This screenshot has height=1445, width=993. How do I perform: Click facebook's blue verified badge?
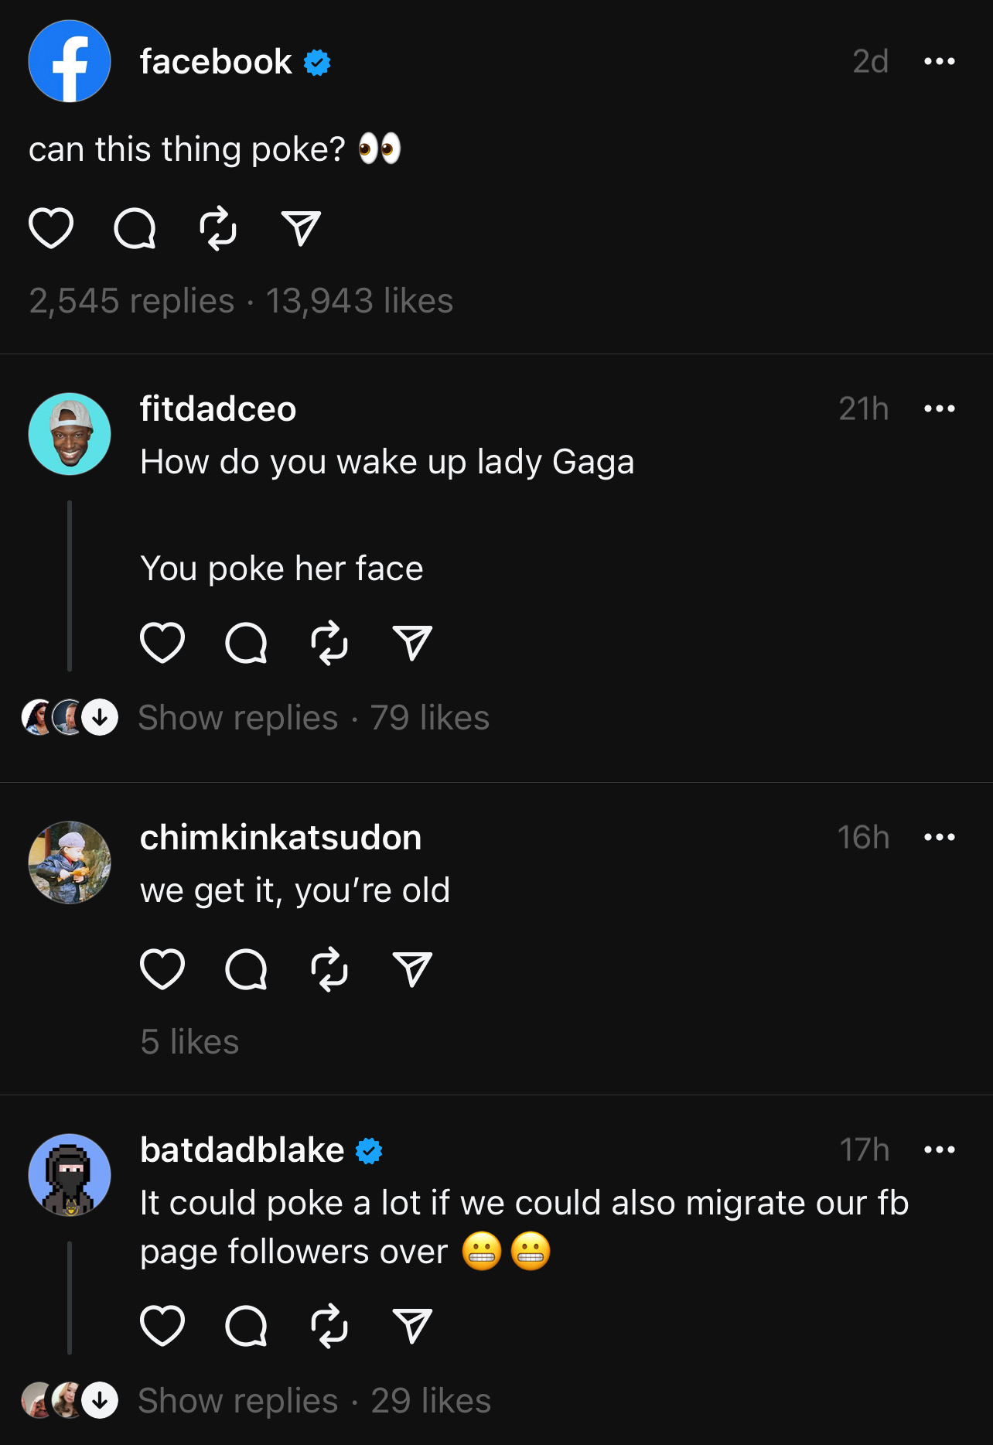[x=317, y=62]
